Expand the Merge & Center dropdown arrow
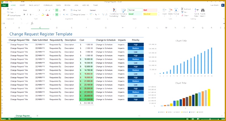Screen dimensions: 226x121 [x=87, y=15]
